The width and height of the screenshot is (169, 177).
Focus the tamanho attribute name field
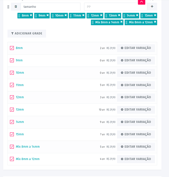point(51,7)
